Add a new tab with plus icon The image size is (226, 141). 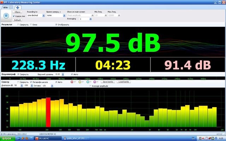[18, 7]
